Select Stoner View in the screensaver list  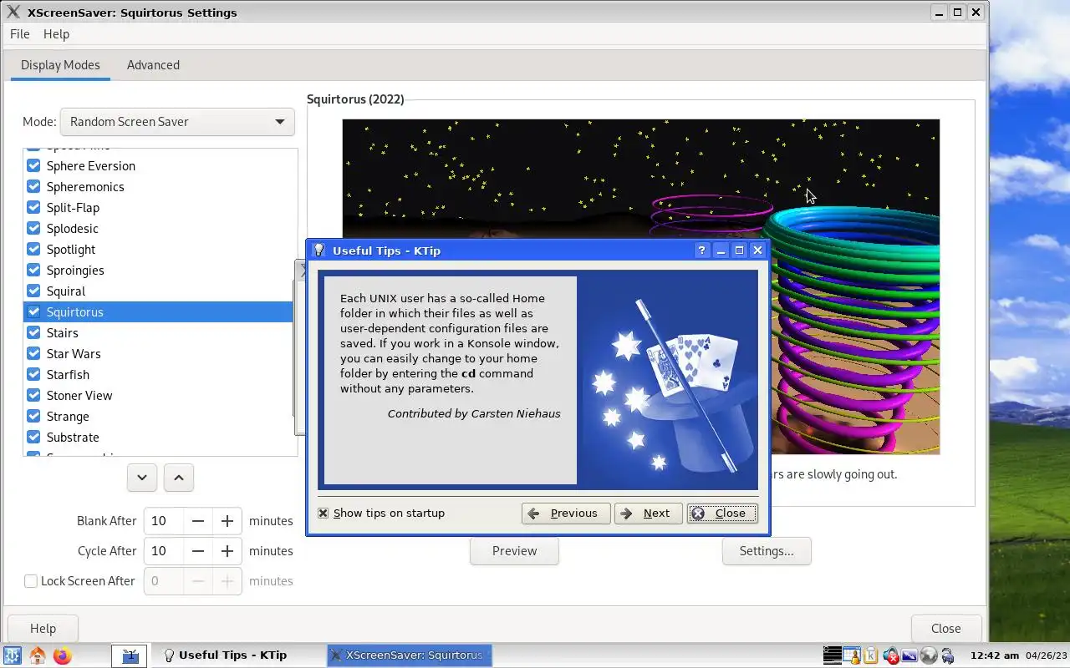pos(79,396)
